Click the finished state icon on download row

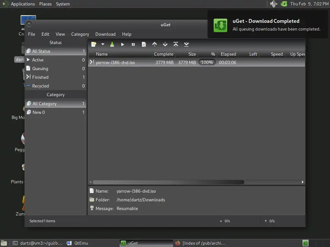pyautogui.click(x=92, y=62)
